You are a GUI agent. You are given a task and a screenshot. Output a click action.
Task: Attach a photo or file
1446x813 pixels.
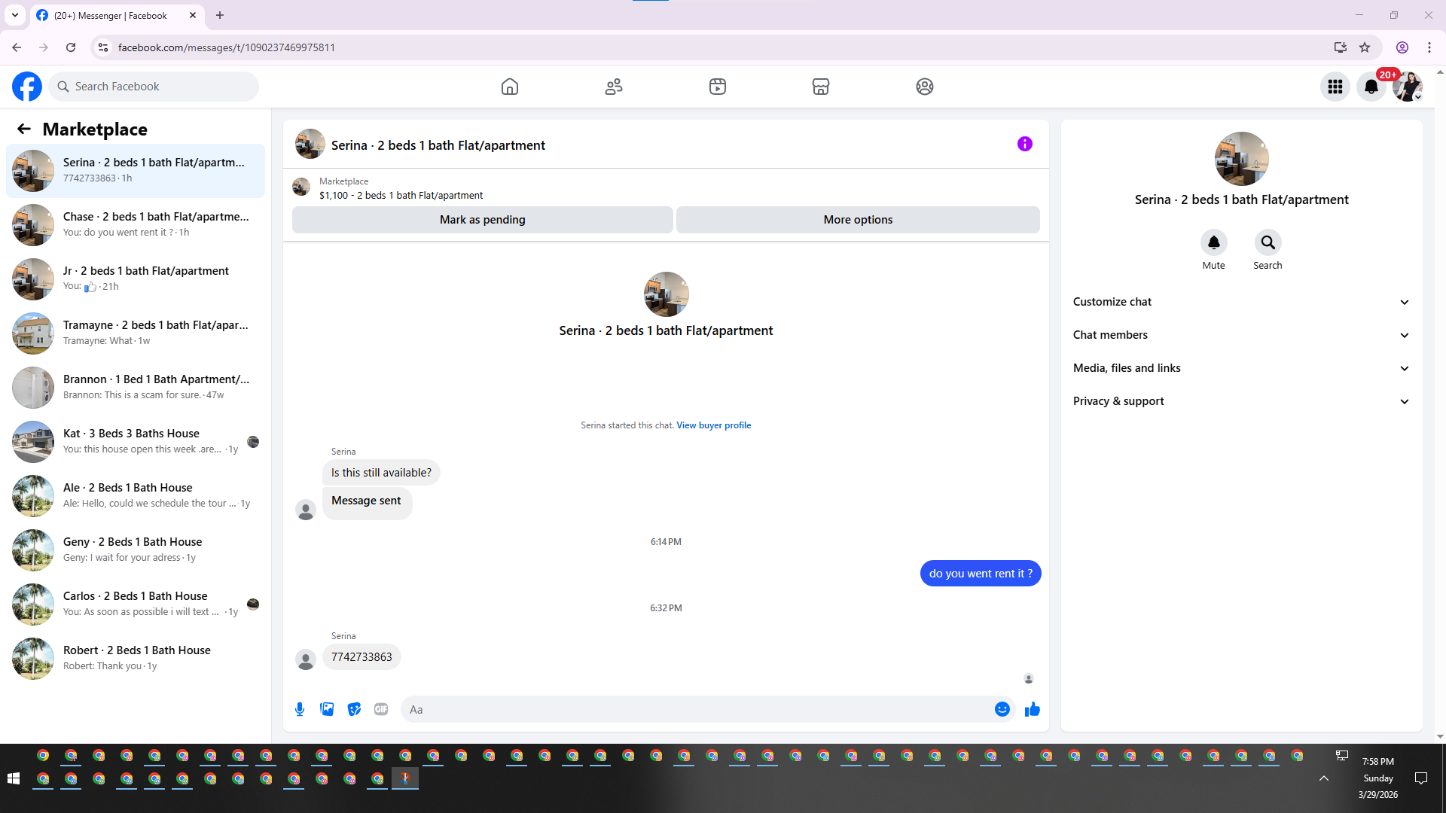click(327, 709)
